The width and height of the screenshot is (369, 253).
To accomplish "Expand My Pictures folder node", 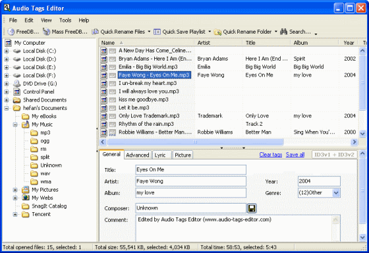I will pyautogui.click(x=15, y=190).
